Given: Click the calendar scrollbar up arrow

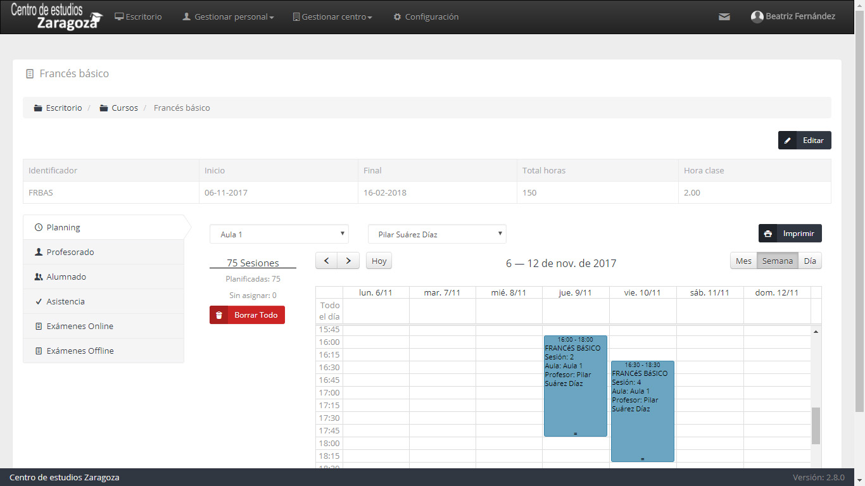Looking at the screenshot, I should point(816,332).
